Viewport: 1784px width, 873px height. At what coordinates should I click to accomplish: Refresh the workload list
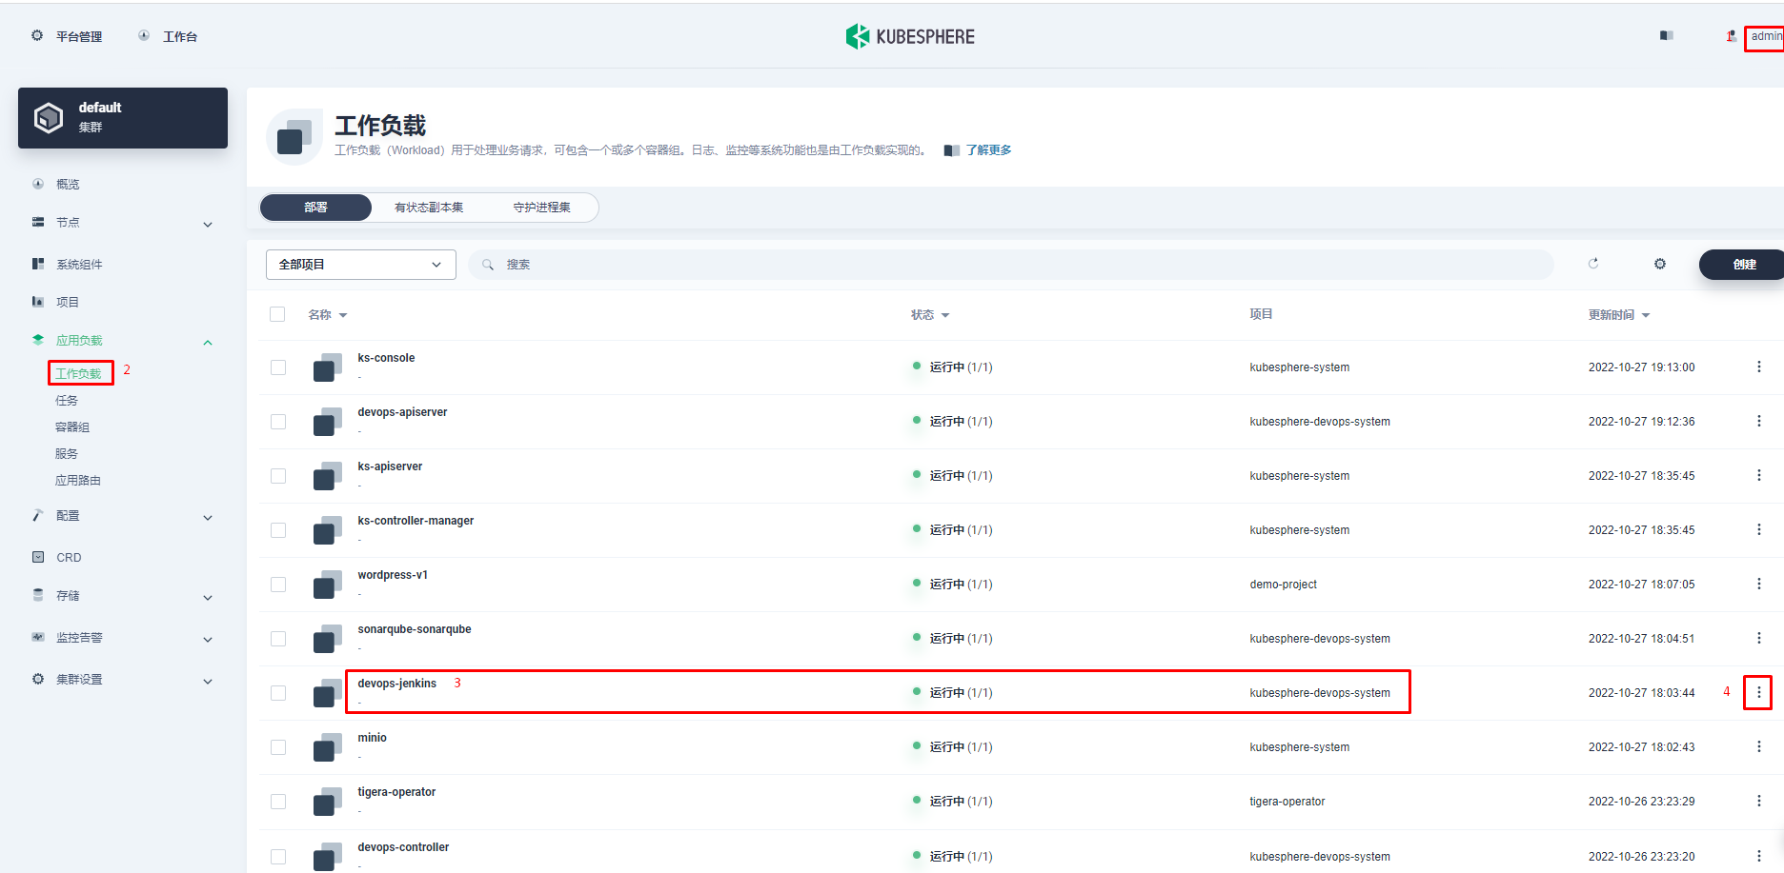[1593, 264]
